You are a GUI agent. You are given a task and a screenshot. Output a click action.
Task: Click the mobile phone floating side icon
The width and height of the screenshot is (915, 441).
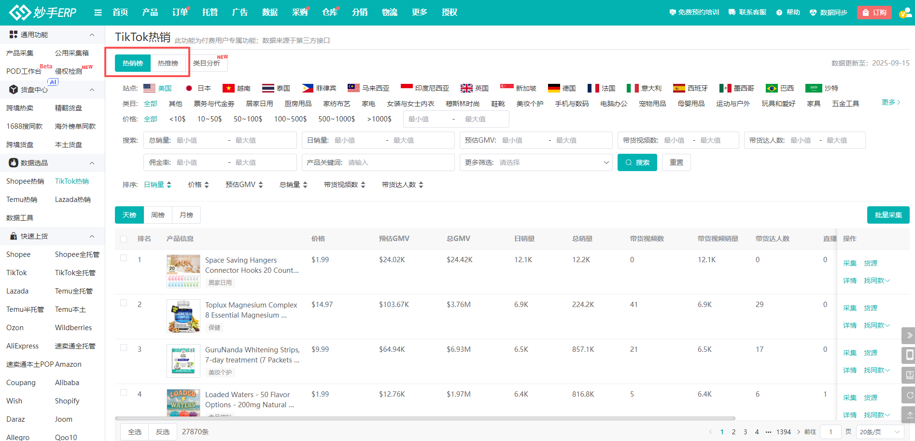pyautogui.click(x=909, y=355)
